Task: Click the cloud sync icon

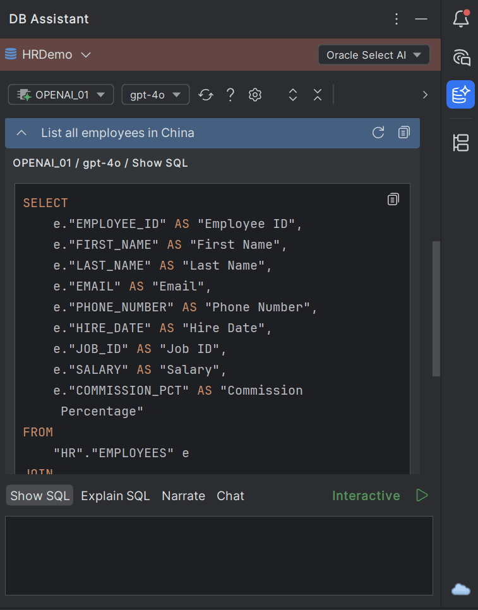Action: (460, 589)
